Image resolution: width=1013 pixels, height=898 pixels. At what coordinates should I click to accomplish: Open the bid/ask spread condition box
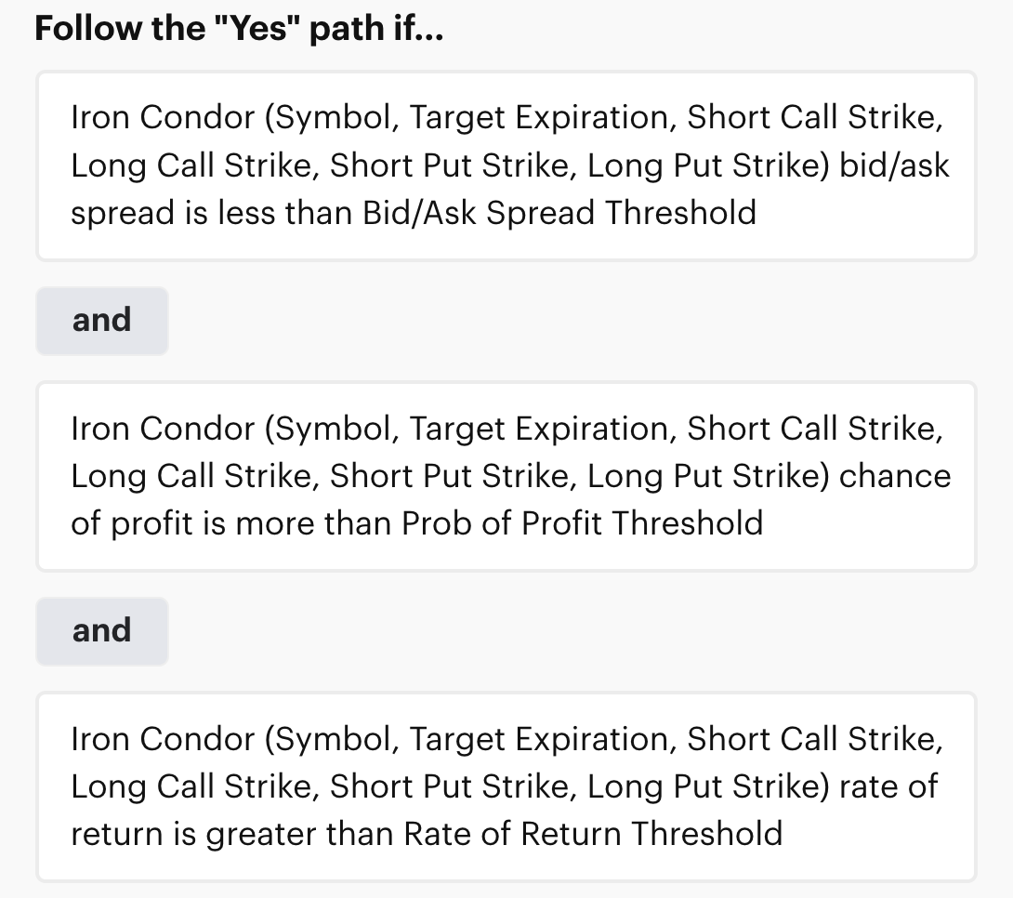point(506,165)
